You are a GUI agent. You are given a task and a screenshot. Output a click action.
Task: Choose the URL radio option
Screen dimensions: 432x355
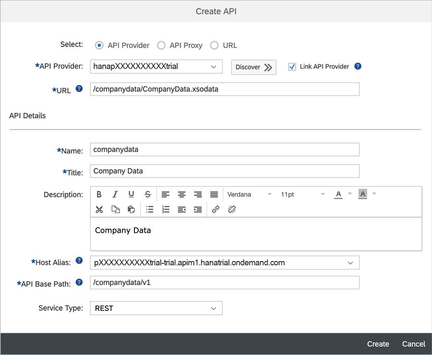(214, 46)
